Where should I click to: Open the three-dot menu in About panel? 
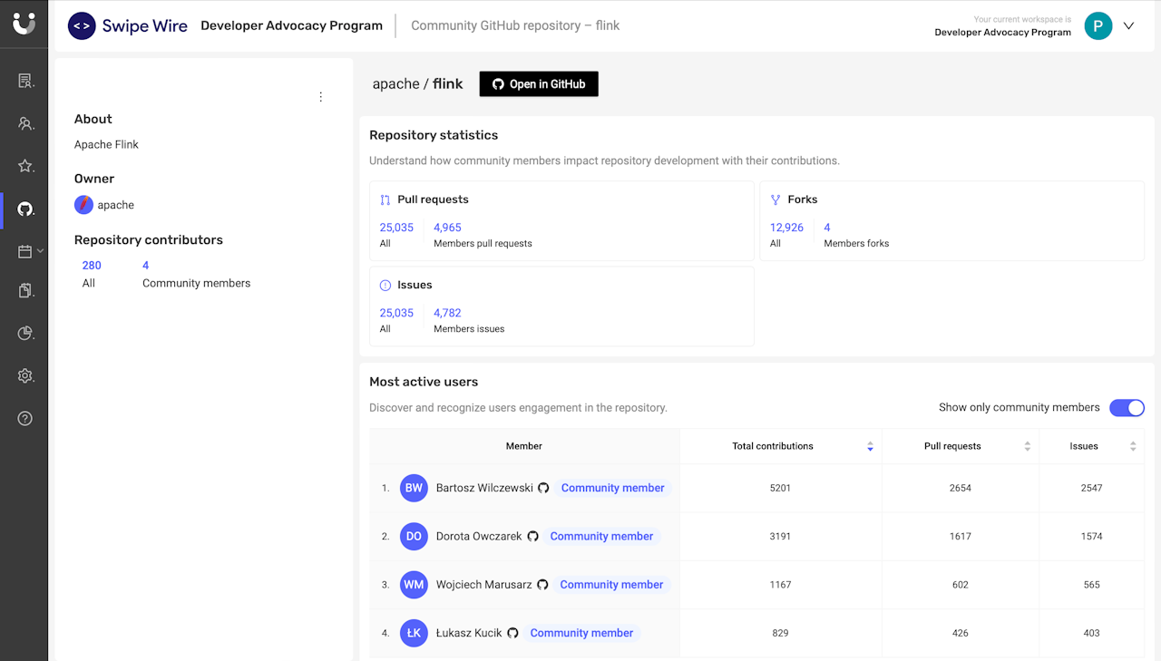tap(320, 97)
